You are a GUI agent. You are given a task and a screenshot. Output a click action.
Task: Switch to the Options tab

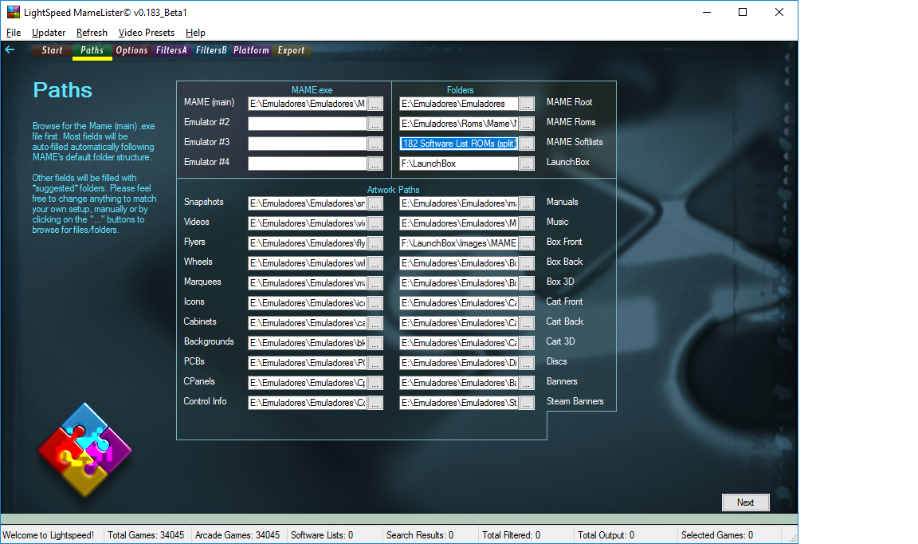131,50
